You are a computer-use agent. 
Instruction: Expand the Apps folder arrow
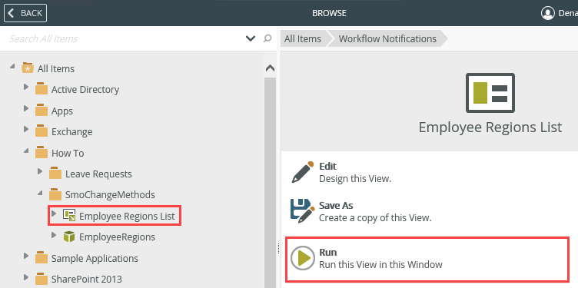(26, 108)
